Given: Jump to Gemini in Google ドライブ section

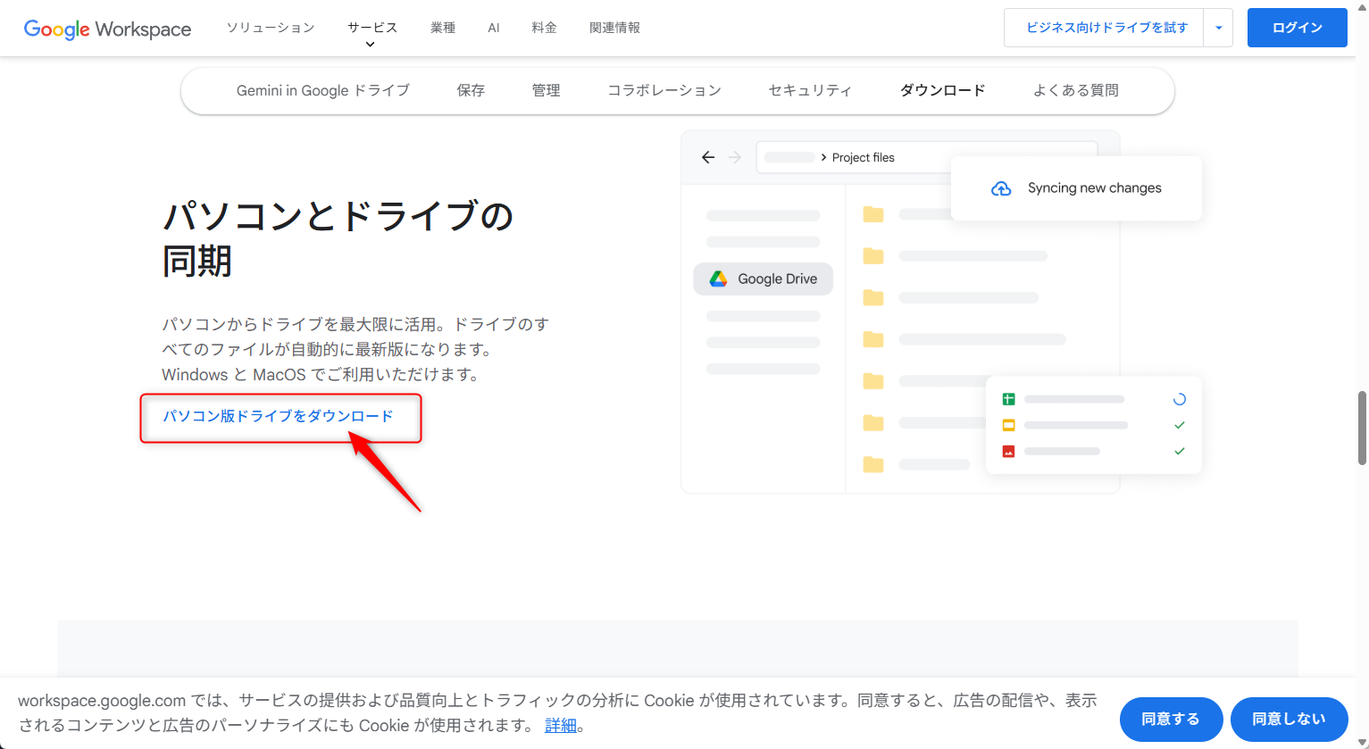Looking at the screenshot, I should point(323,90).
